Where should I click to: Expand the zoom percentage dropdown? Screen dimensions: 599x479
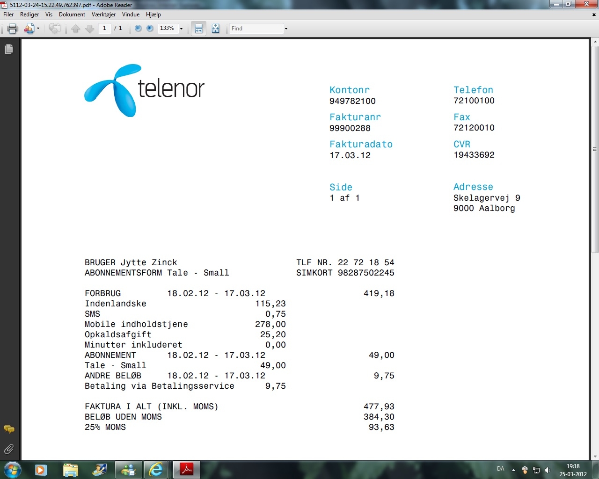tap(182, 29)
